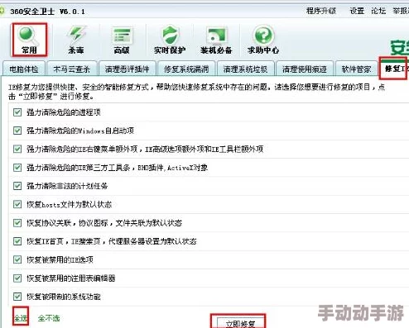409x328 pixels.
Task: Uncheck 强力清除危险的Windows自启动项 checkbox
Action: 17,131
